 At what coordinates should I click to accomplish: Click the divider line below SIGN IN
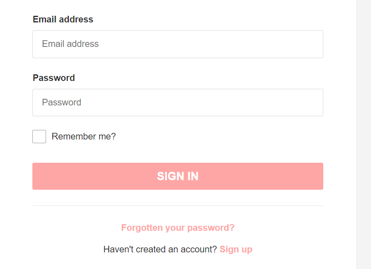[x=178, y=205]
